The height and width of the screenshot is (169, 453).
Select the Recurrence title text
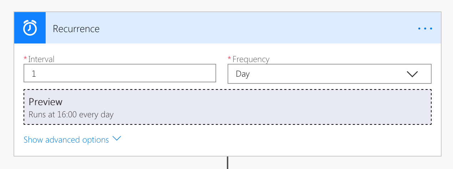click(x=76, y=29)
